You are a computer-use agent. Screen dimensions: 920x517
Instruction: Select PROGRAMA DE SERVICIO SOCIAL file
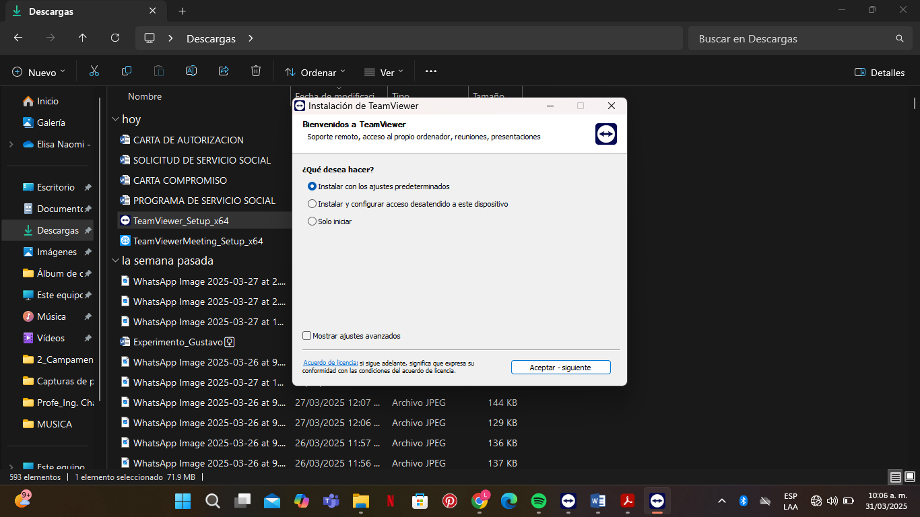point(204,201)
